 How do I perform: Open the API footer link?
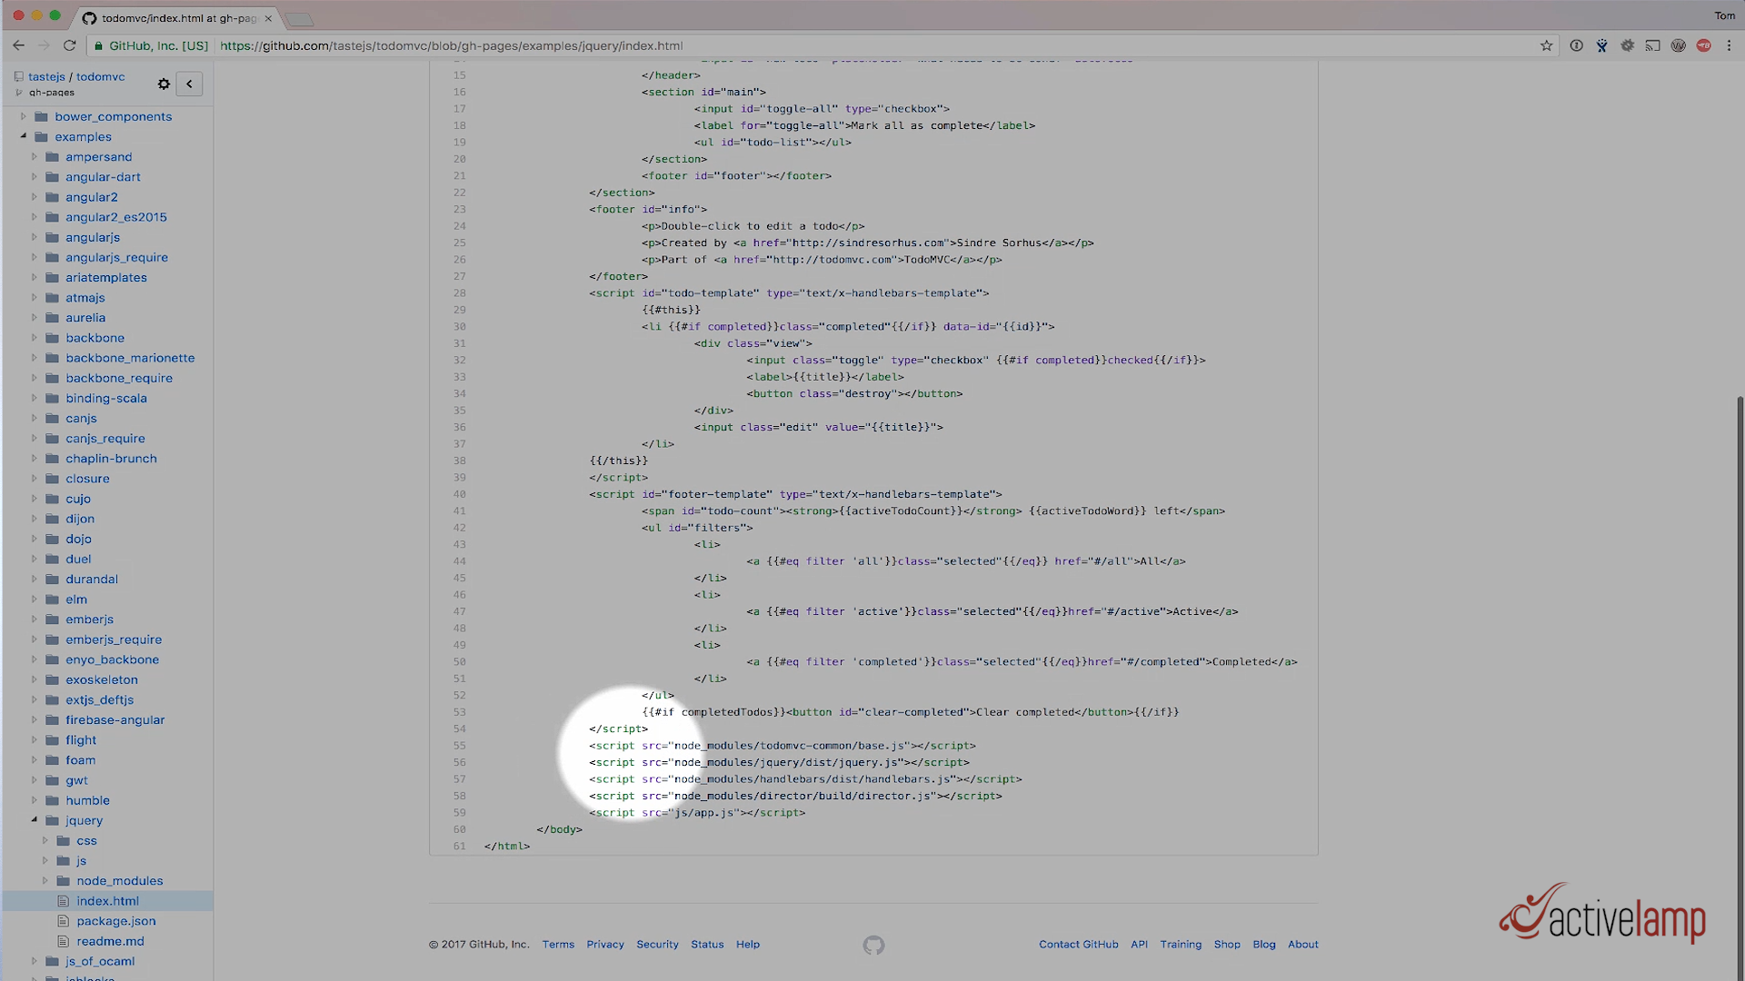click(x=1139, y=945)
